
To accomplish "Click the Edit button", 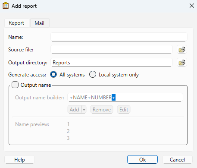I will [124, 110].
